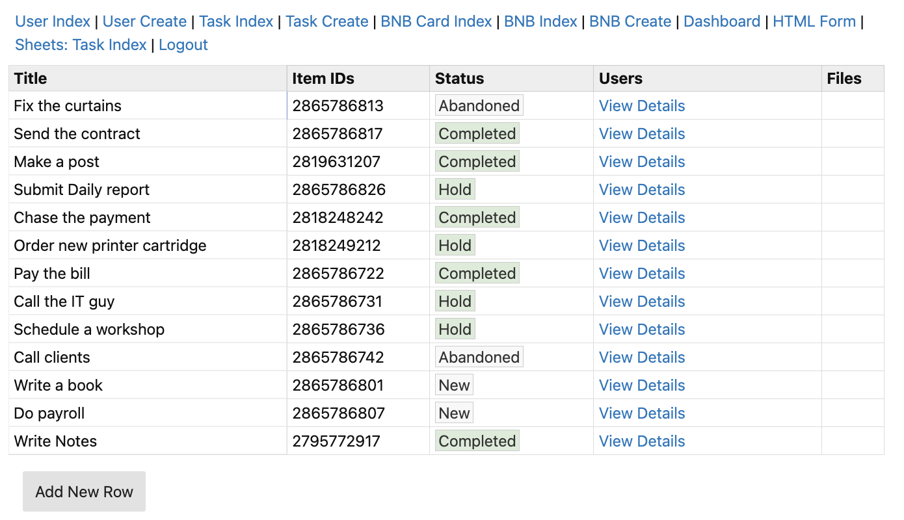The height and width of the screenshot is (520, 904).
Task: Open the User Index link
Action: click(53, 21)
